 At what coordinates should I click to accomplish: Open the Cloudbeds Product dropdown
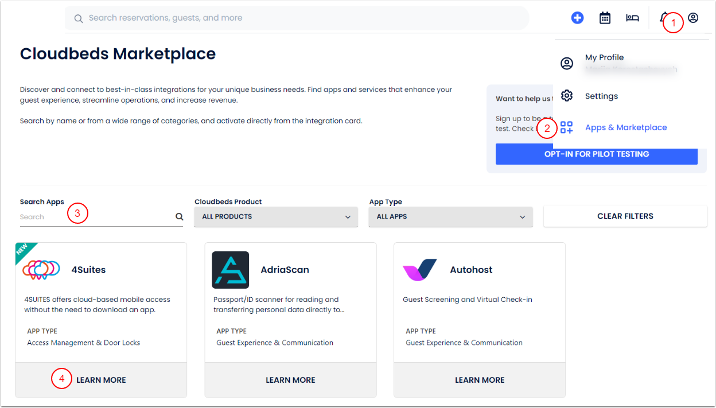275,217
